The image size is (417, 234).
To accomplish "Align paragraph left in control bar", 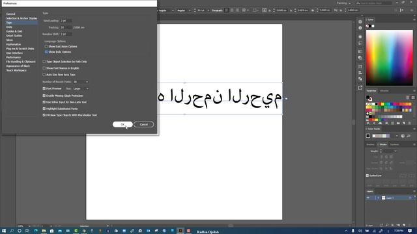I will (x=227, y=10).
